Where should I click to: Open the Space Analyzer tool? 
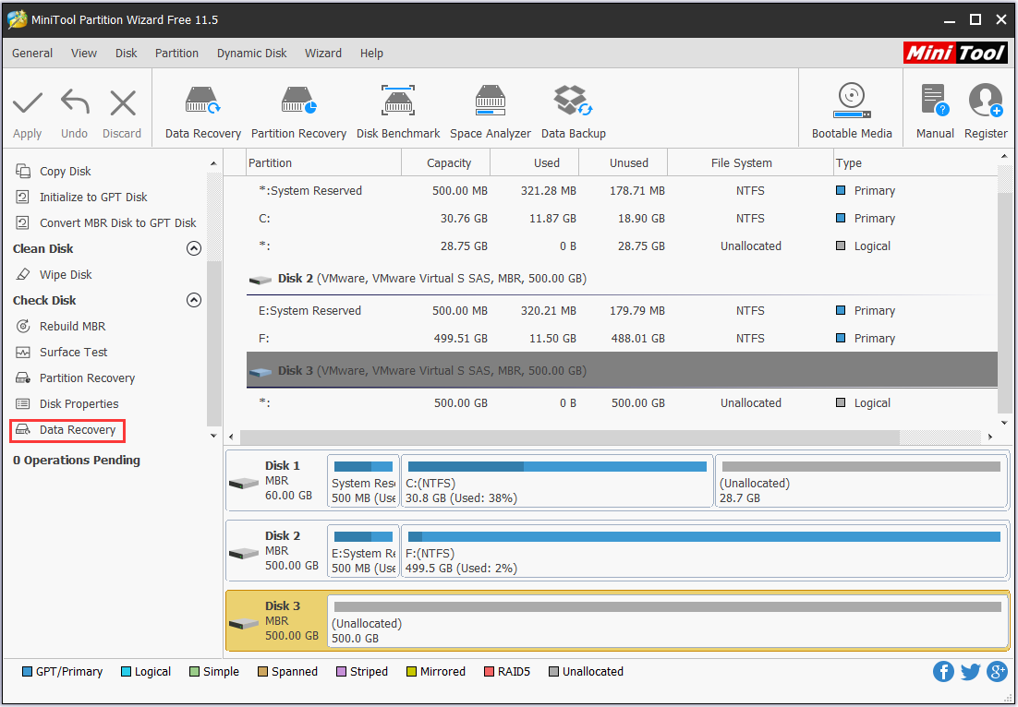coord(491,113)
